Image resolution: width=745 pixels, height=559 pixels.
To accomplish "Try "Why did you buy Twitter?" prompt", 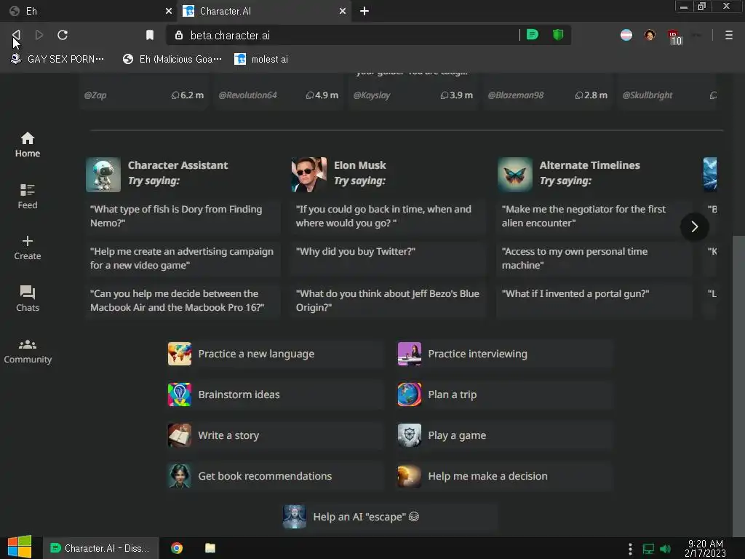I will click(x=389, y=258).
